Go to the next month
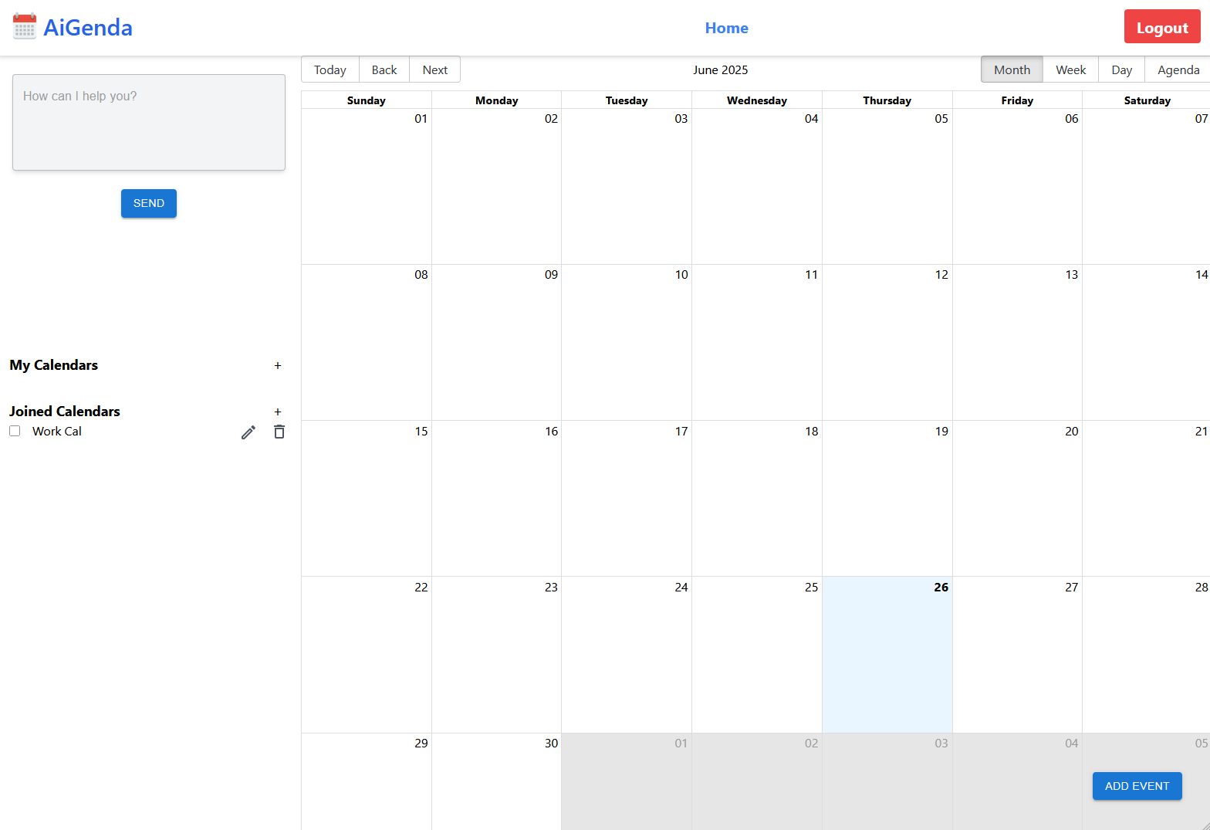 click(x=434, y=69)
